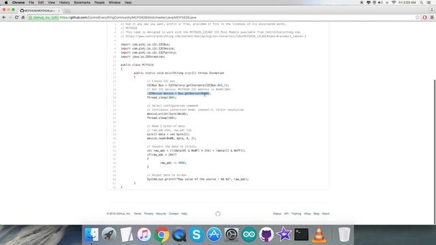Open the File menu

[x=31, y=3]
